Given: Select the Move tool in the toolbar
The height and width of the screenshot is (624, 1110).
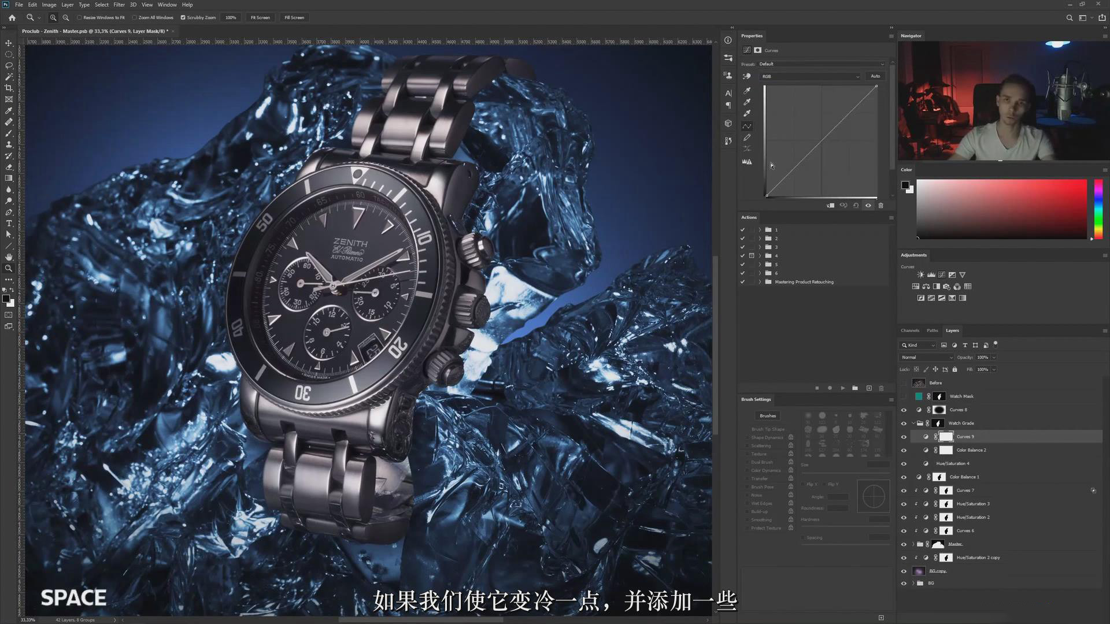Looking at the screenshot, I should [x=9, y=43].
